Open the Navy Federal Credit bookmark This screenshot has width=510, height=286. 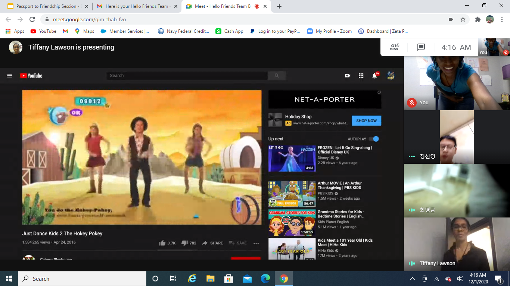[x=183, y=31]
